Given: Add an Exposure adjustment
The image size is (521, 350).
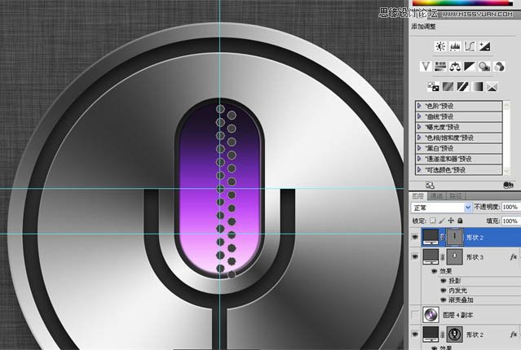Looking at the screenshot, I should tap(484, 46).
